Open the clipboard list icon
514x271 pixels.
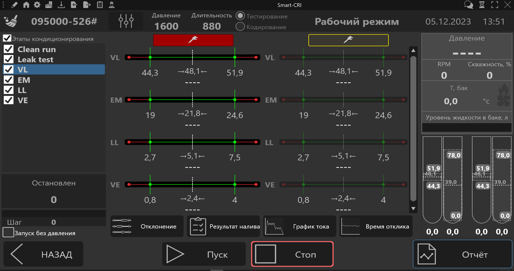100,5
